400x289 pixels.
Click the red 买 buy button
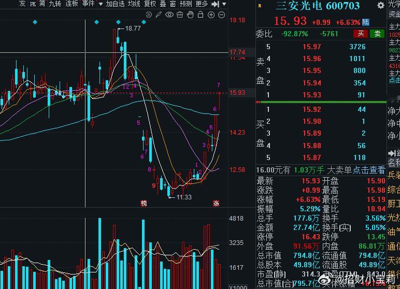click(x=361, y=34)
